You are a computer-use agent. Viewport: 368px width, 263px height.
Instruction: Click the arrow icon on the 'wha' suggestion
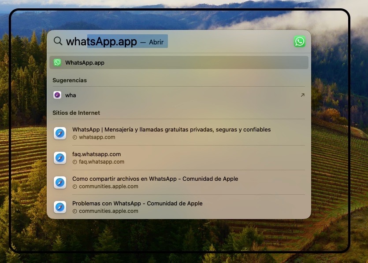tap(302, 95)
